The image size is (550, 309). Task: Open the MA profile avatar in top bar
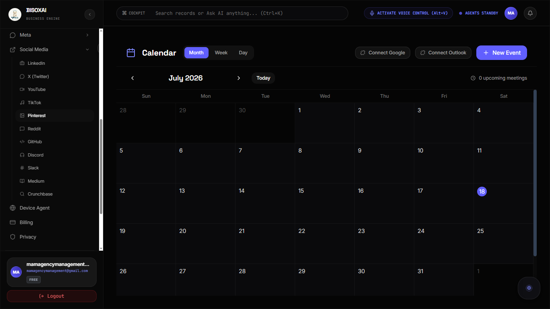pos(511,13)
